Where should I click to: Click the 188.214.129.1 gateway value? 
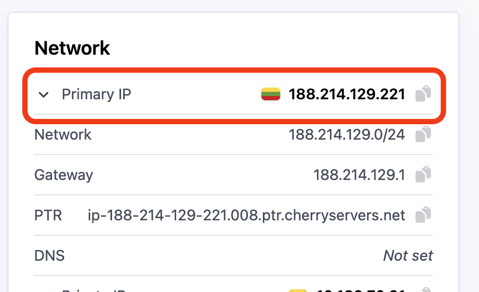click(359, 175)
